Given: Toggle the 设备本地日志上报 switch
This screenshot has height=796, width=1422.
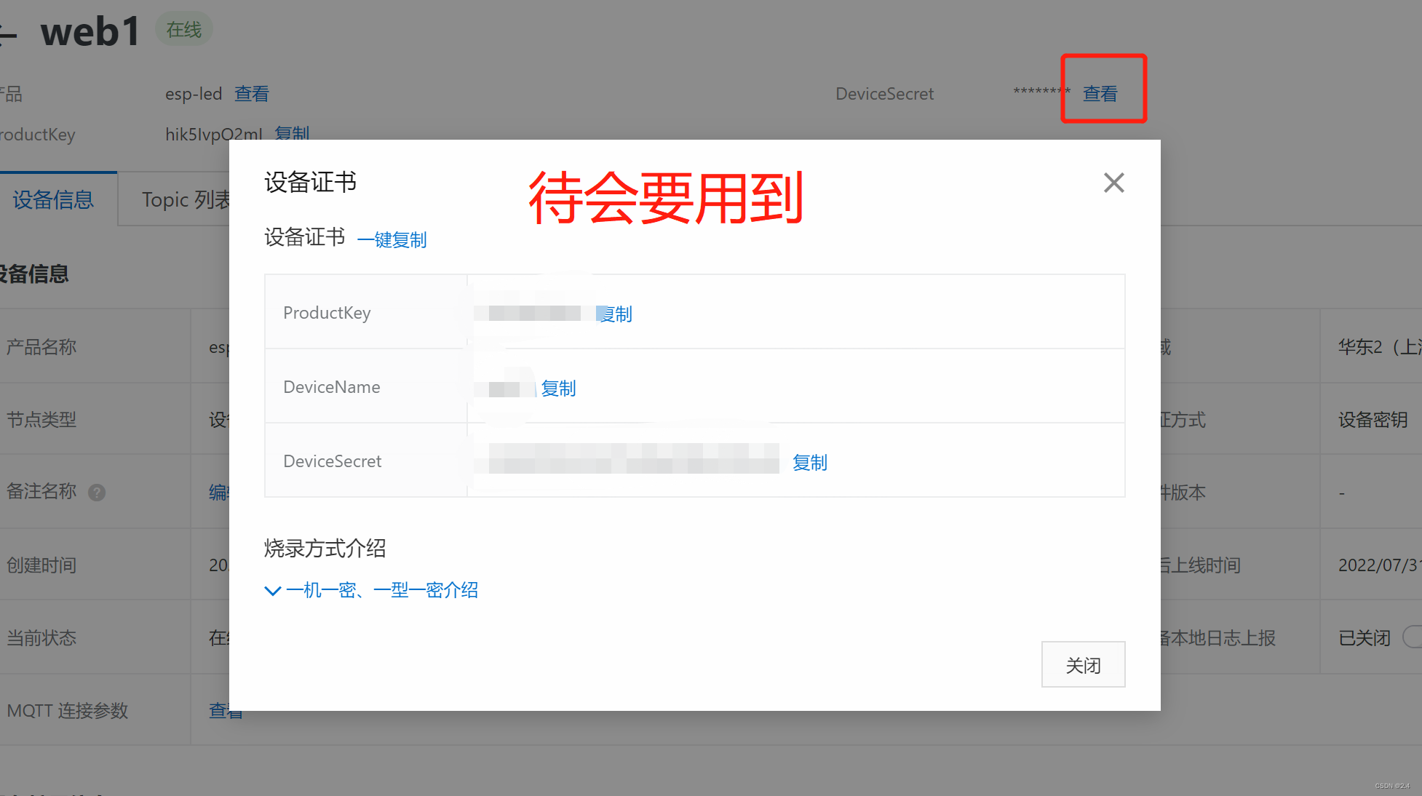Looking at the screenshot, I should [1413, 637].
